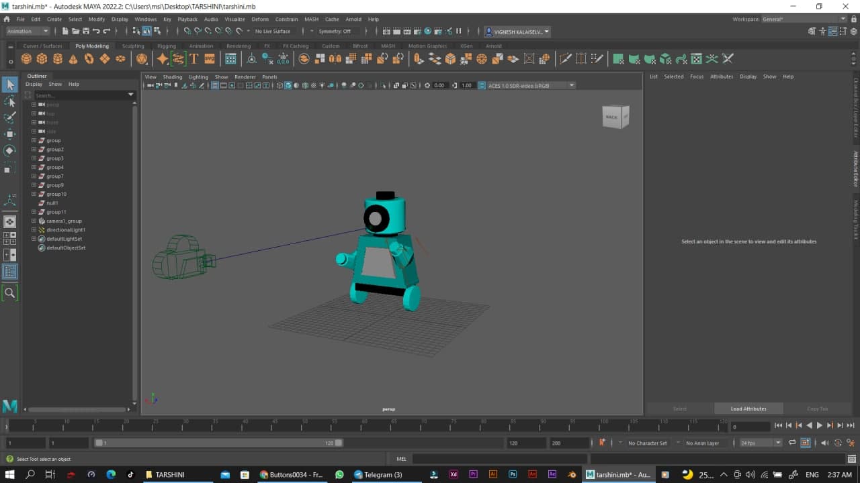Expand group10 in the Outliner
The width and height of the screenshot is (860, 483).
[x=34, y=194]
